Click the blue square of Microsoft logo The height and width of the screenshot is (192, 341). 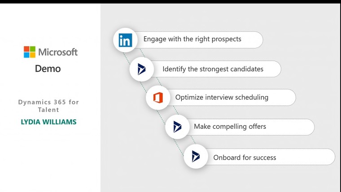click(x=26, y=55)
